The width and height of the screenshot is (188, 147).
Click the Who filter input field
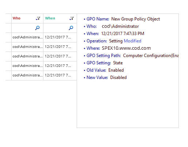23,28
